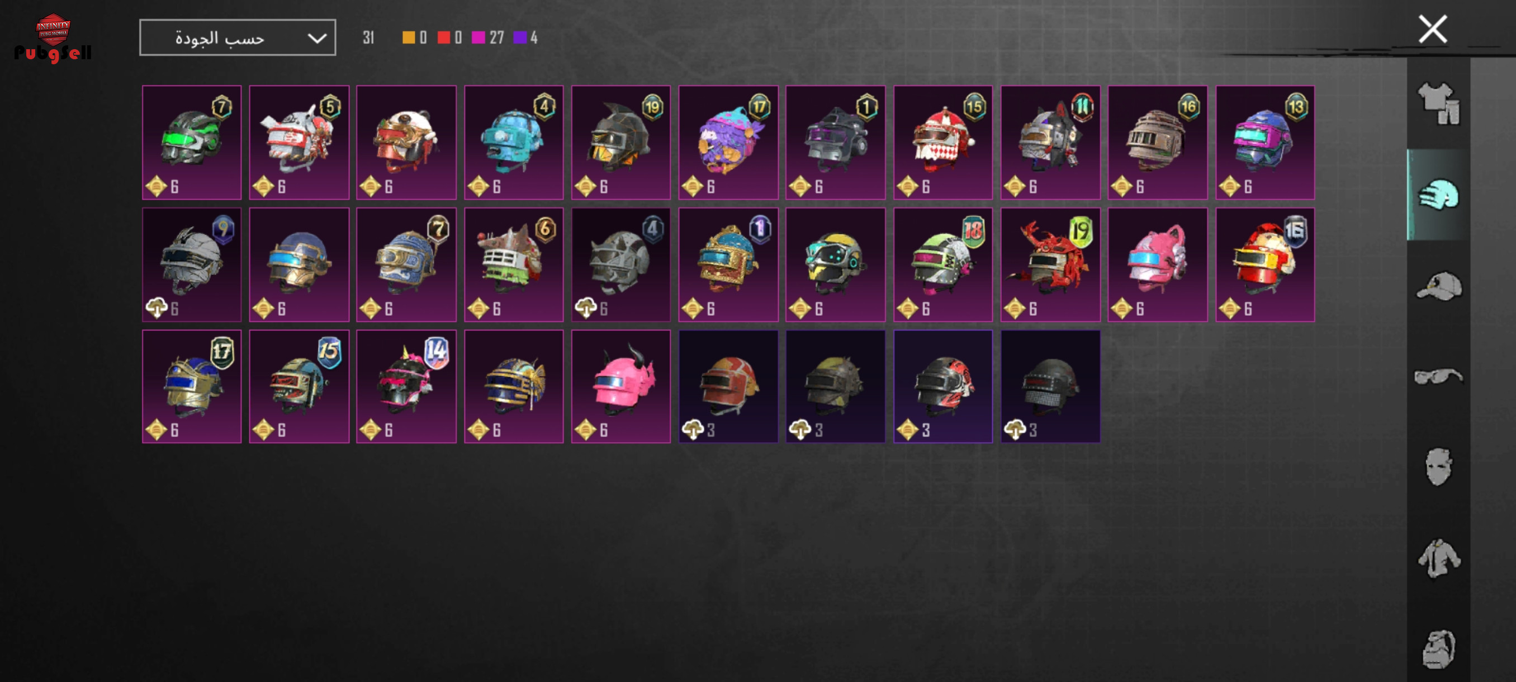Image resolution: width=1516 pixels, height=682 pixels.
Task: Click the PubgSell Infinity logo
Action: point(53,38)
